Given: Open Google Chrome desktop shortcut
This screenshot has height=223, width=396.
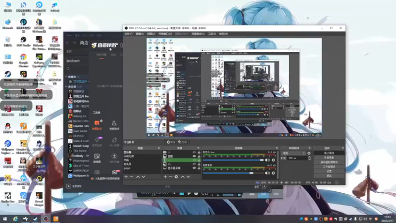Looking at the screenshot, I should (23, 60).
